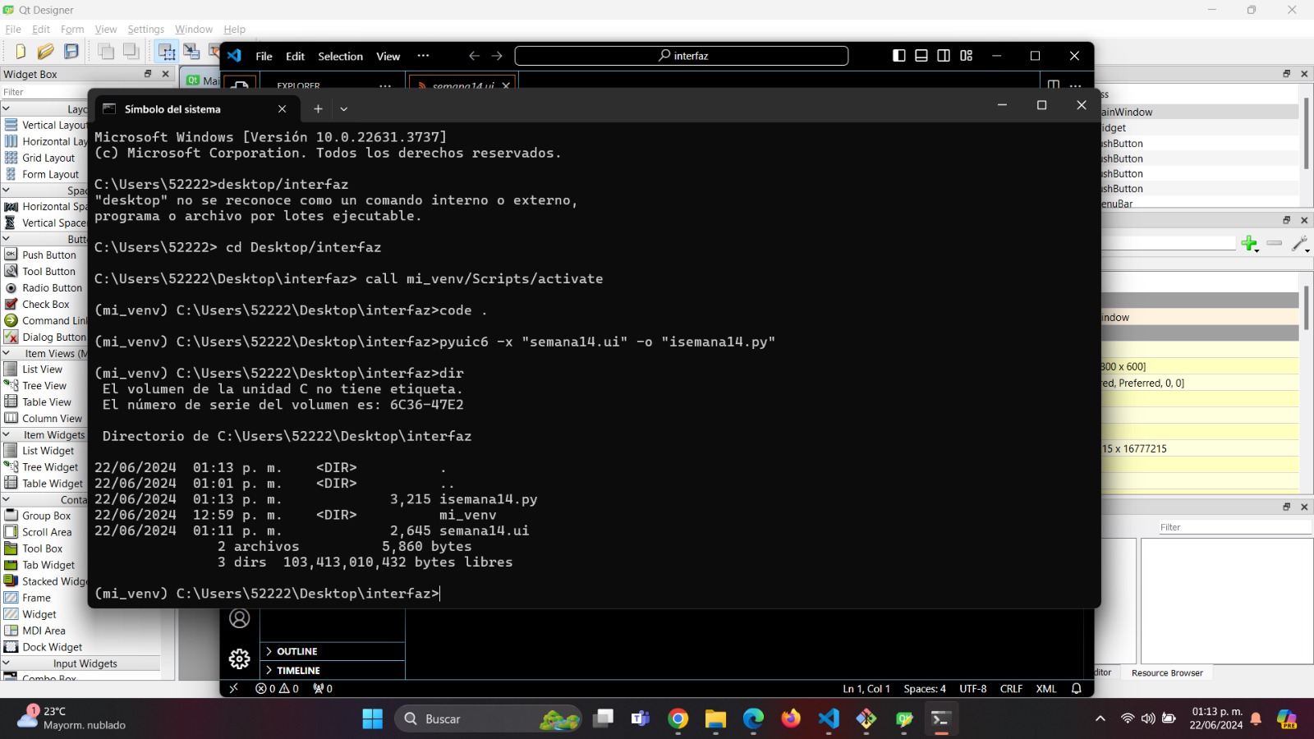This screenshot has width=1314, height=739.
Task: Click Resource Browser Filter field
Action: [x=1234, y=527]
